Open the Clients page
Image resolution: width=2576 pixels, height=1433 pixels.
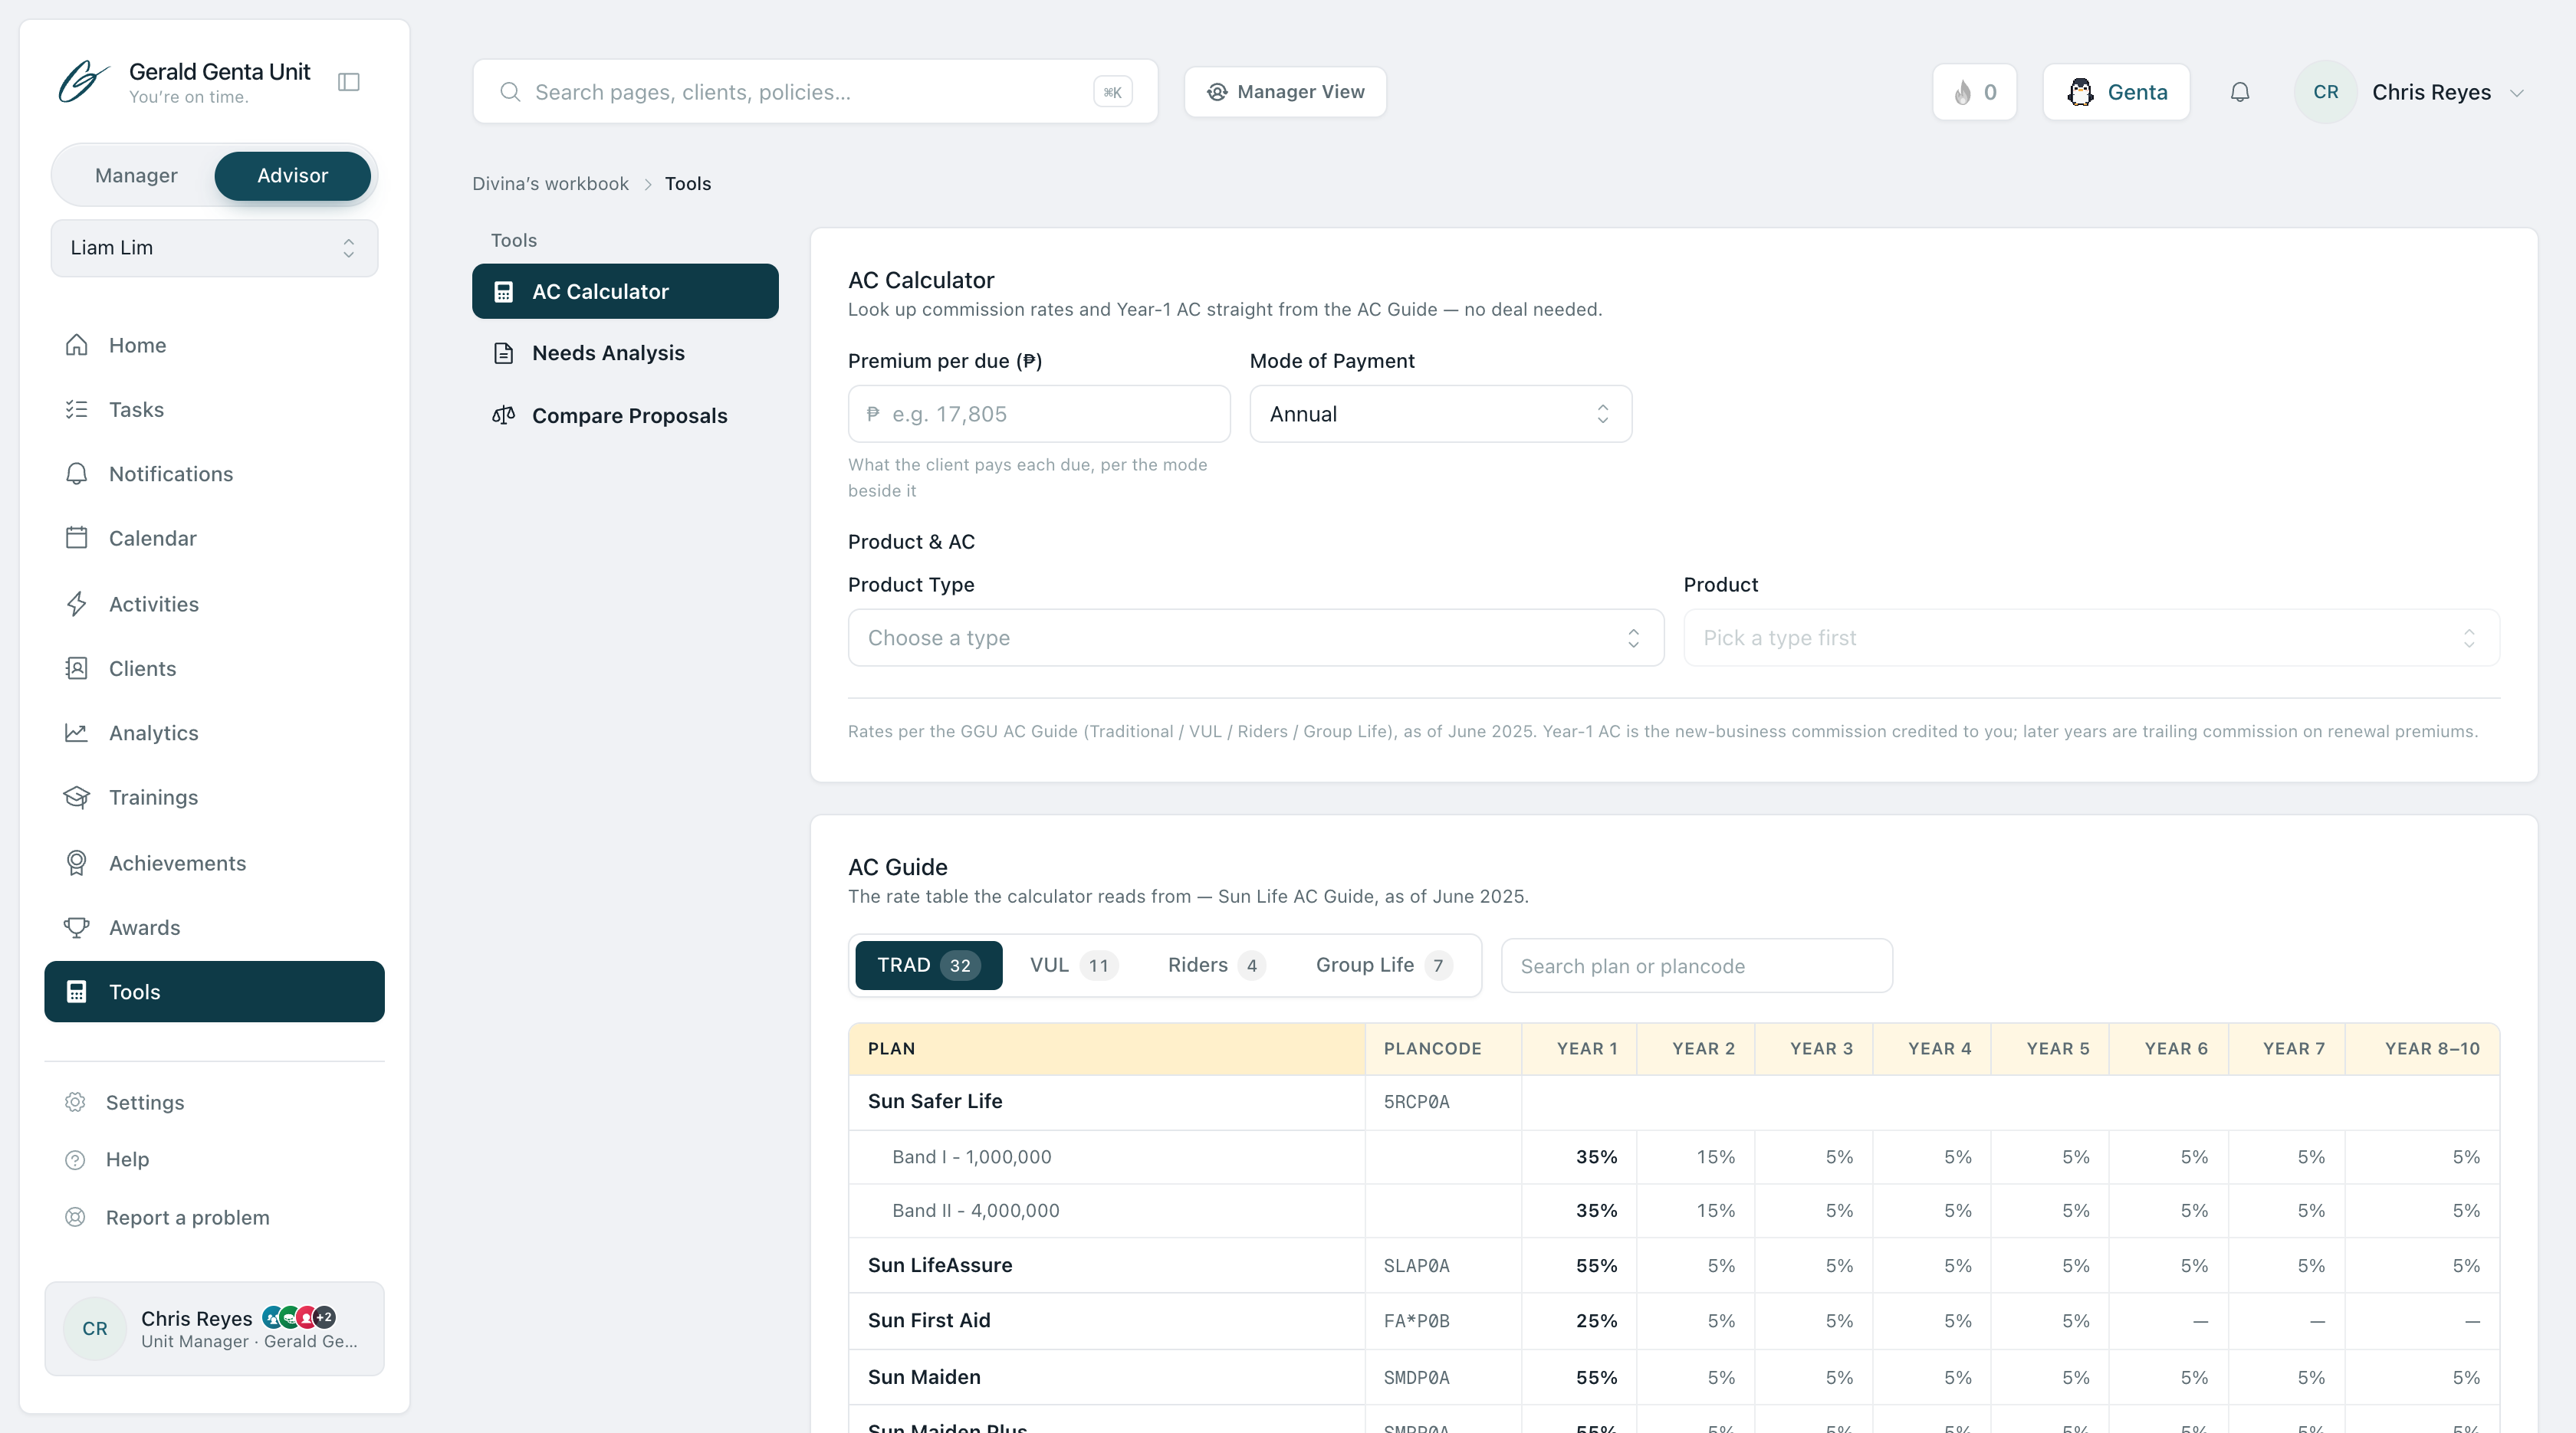click(x=214, y=668)
